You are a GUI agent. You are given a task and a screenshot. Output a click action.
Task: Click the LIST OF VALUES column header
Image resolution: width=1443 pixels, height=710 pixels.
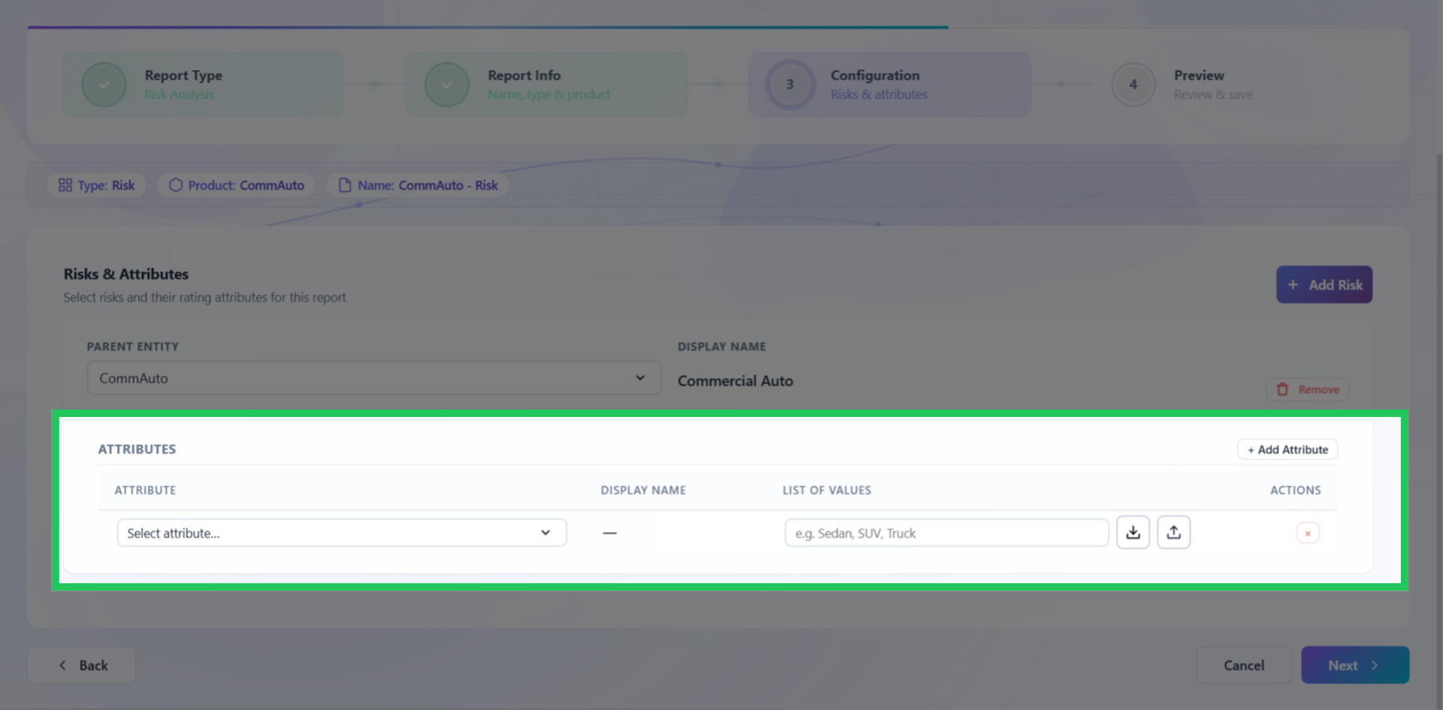(x=827, y=490)
